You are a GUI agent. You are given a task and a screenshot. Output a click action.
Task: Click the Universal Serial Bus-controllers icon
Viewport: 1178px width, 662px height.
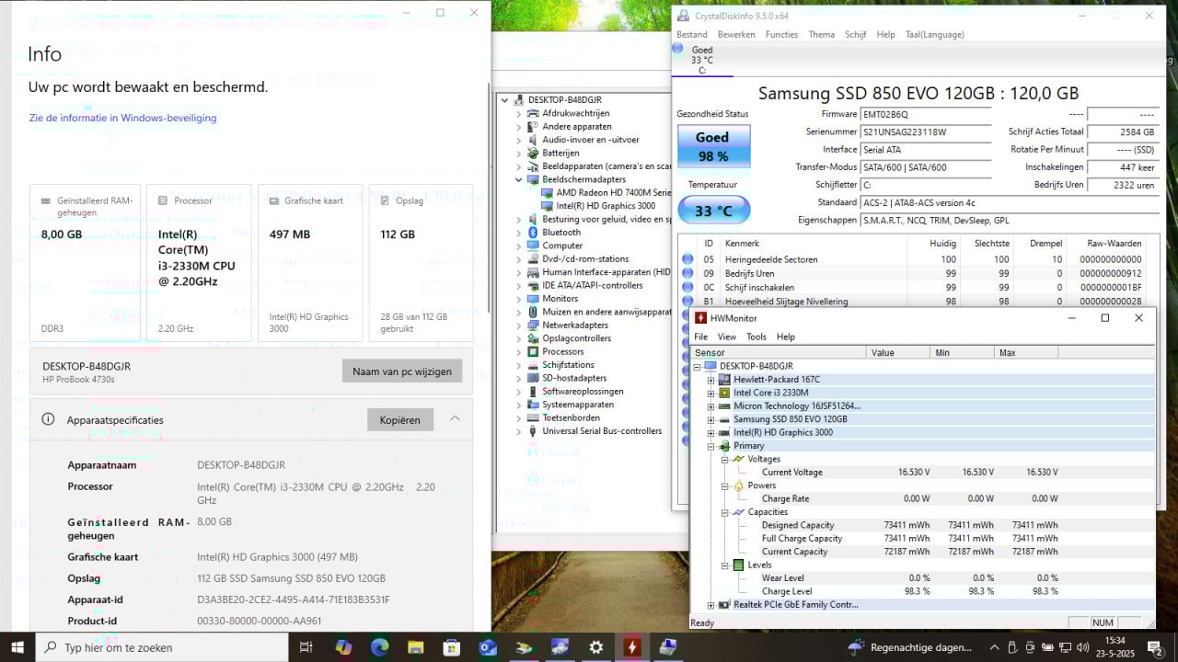click(x=533, y=430)
